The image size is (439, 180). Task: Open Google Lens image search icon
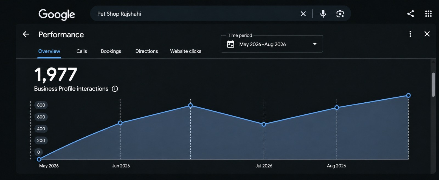[x=340, y=14]
